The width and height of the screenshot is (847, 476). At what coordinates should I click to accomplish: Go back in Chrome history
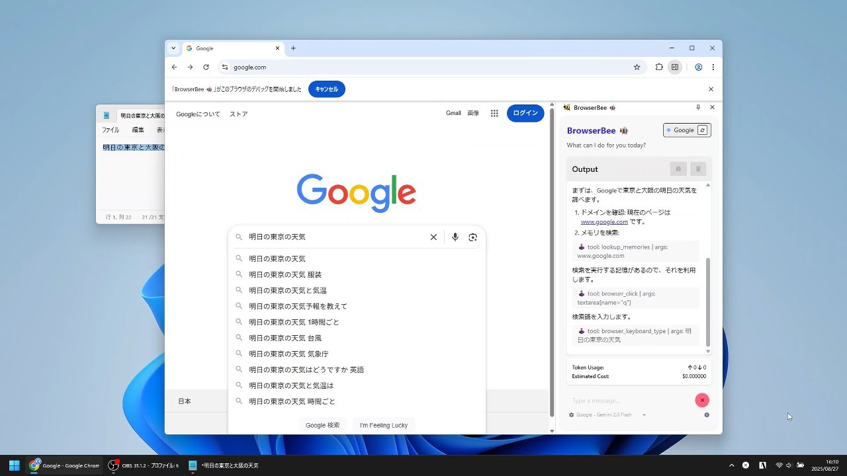pos(174,67)
